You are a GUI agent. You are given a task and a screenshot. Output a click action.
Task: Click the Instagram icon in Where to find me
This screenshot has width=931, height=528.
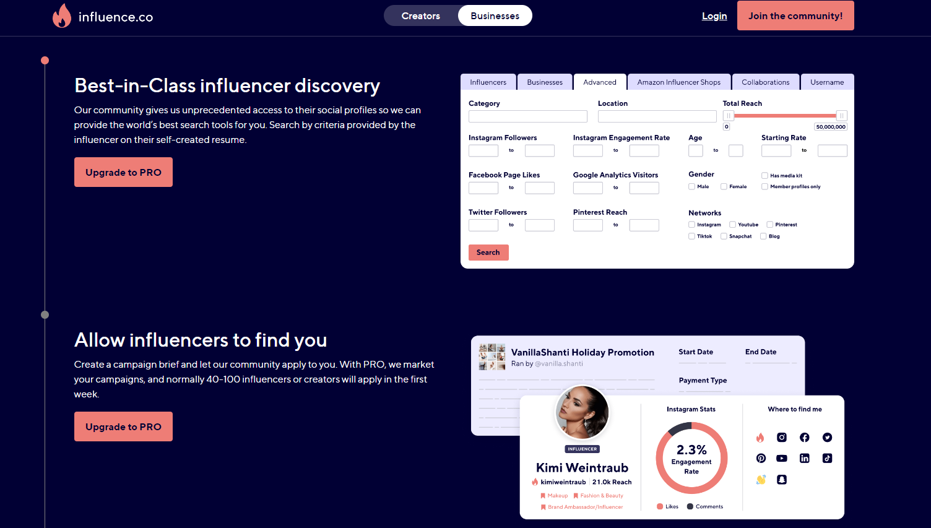tap(782, 437)
